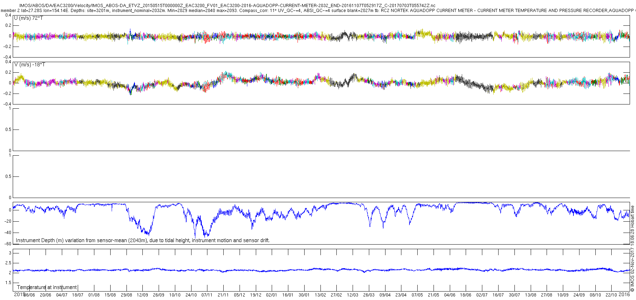Click the '02/07' date tick label

tap(482, 295)
